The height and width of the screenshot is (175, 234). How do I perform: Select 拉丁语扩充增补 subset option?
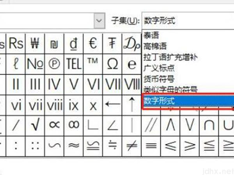coord(188,57)
